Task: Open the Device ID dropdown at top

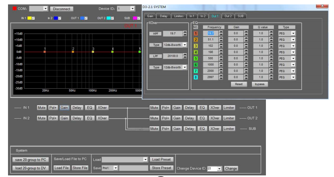Action: coord(132,8)
